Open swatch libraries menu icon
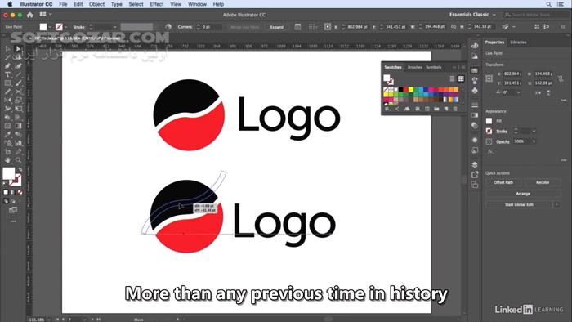 (x=387, y=109)
